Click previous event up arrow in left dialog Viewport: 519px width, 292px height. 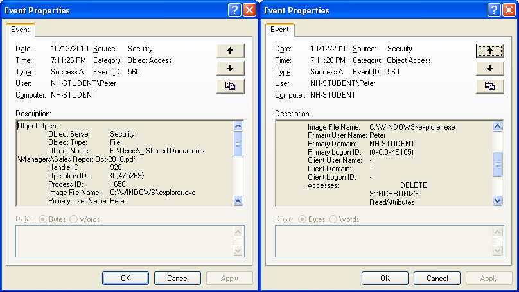(x=231, y=51)
